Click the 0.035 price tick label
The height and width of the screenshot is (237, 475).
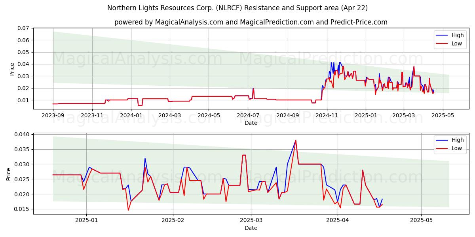(x=22, y=149)
